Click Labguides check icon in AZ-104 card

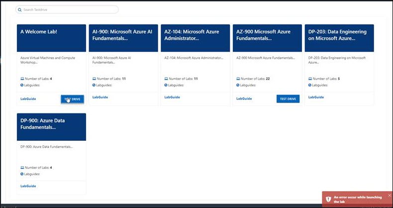point(166,85)
